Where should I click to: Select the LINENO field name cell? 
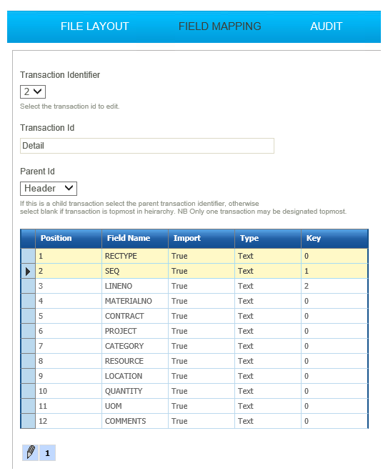135,286
